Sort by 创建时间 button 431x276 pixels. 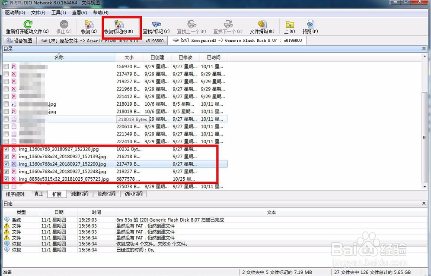click(80, 194)
